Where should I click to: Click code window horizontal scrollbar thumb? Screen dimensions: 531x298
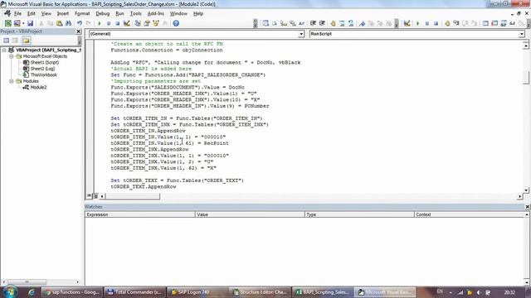coord(133,196)
